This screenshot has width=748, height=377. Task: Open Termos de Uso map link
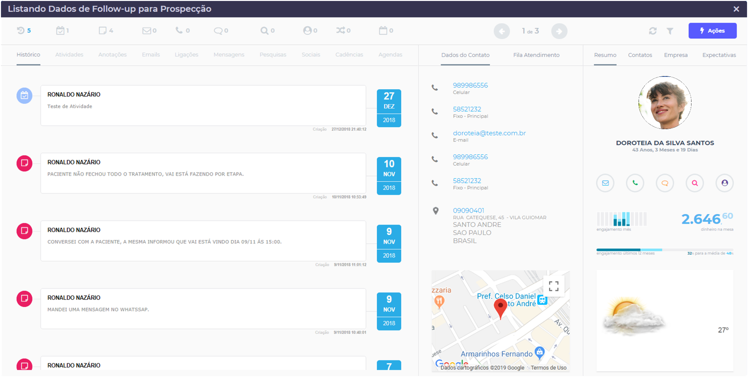click(x=548, y=368)
